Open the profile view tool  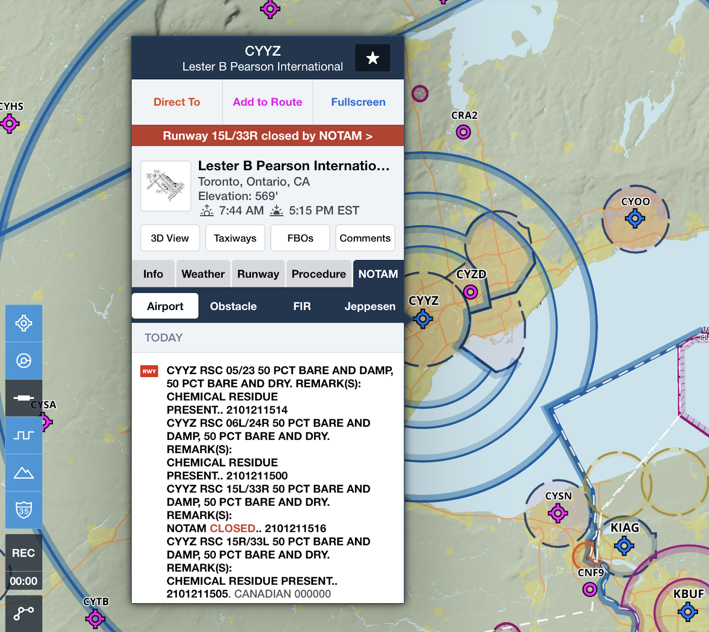click(24, 435)
